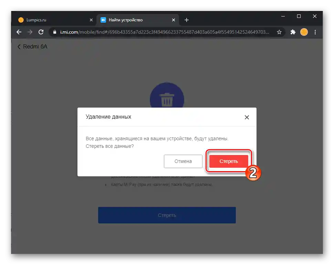Viewport: 334px width, 265px height.
Task: Confirm erase with red Стереть button
Action: (229, 161)
